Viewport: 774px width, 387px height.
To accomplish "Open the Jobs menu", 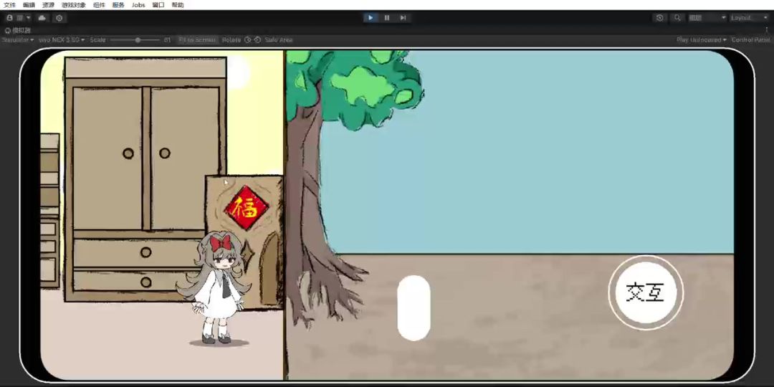I will 138,5.
